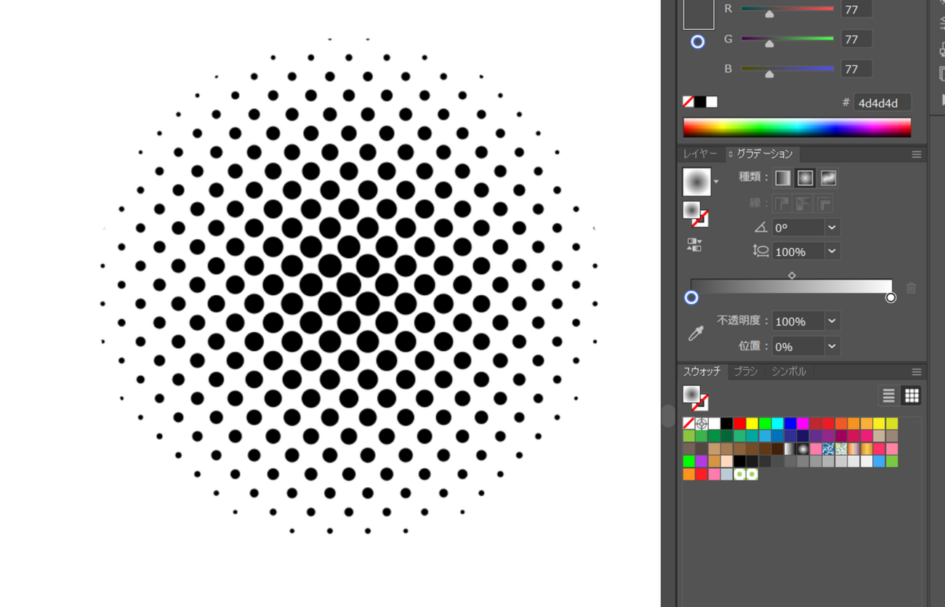Select the freeform gradient type button
The width and height of the screenshot is (945, 607).
point(828,178)
